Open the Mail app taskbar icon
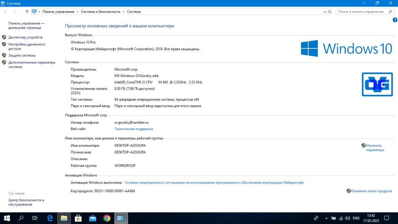 (x=92, y=218)
